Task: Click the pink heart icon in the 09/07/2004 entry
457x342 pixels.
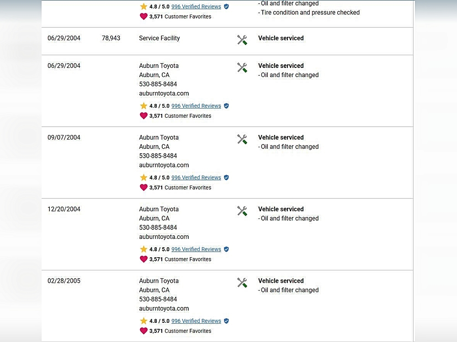Action: click(x=143, y=187)
